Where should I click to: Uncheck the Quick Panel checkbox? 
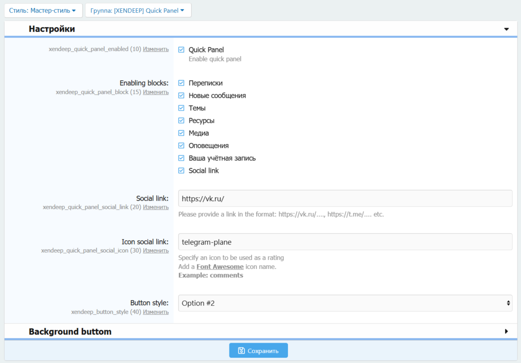coord(181,50)
